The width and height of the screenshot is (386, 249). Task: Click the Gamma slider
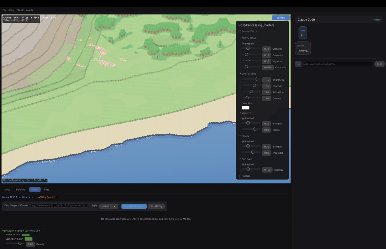(251, 98)
